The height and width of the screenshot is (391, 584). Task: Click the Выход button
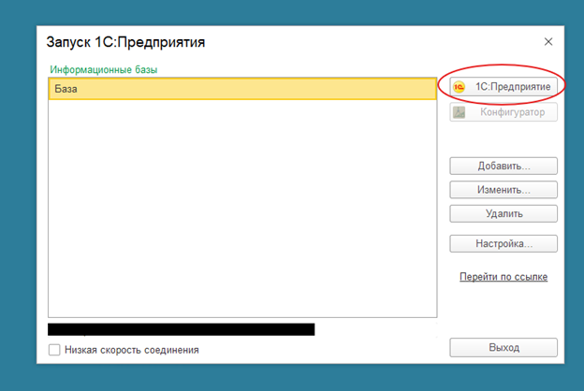504,347
